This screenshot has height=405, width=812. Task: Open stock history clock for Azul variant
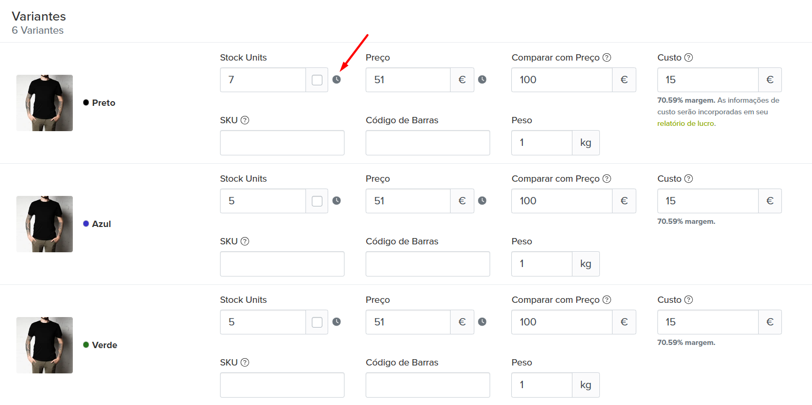tap(337, 201)
